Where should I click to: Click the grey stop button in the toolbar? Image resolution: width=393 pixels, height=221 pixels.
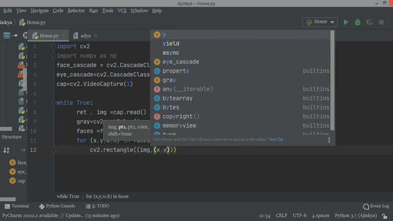(381, 22)
